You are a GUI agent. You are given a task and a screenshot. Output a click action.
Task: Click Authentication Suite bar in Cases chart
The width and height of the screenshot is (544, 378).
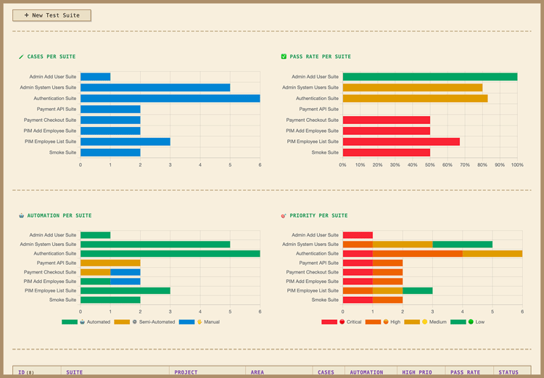[x=170, y=98]
